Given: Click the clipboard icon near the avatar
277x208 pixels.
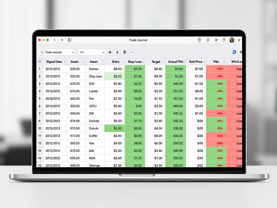Looking at the screenshot, I should pos(224,40).
